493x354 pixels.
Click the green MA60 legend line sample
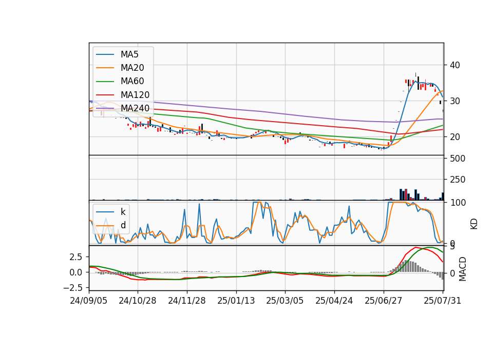(105, 82)
